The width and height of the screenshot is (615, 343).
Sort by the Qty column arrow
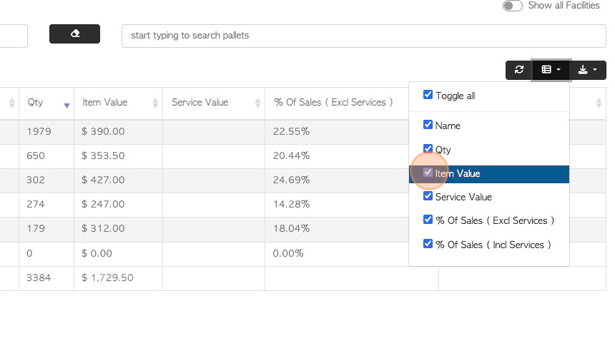[x=67, y=106]
